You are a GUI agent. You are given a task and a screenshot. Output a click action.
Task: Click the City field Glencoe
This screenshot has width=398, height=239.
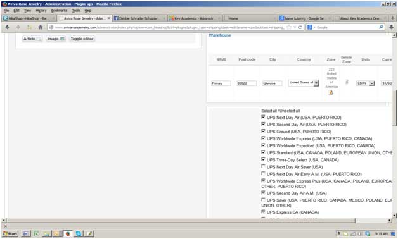[x=272, y=83]
